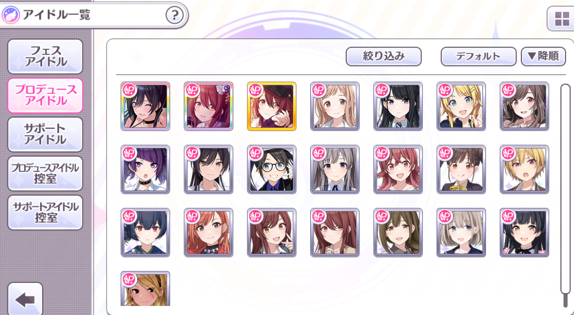574x315 pixels.
Task: Go to サポートアイドル tab
Action: [46, 134]
